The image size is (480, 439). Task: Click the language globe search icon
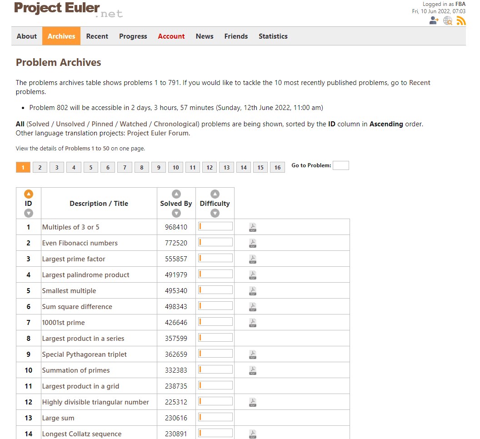click(448, 21)
